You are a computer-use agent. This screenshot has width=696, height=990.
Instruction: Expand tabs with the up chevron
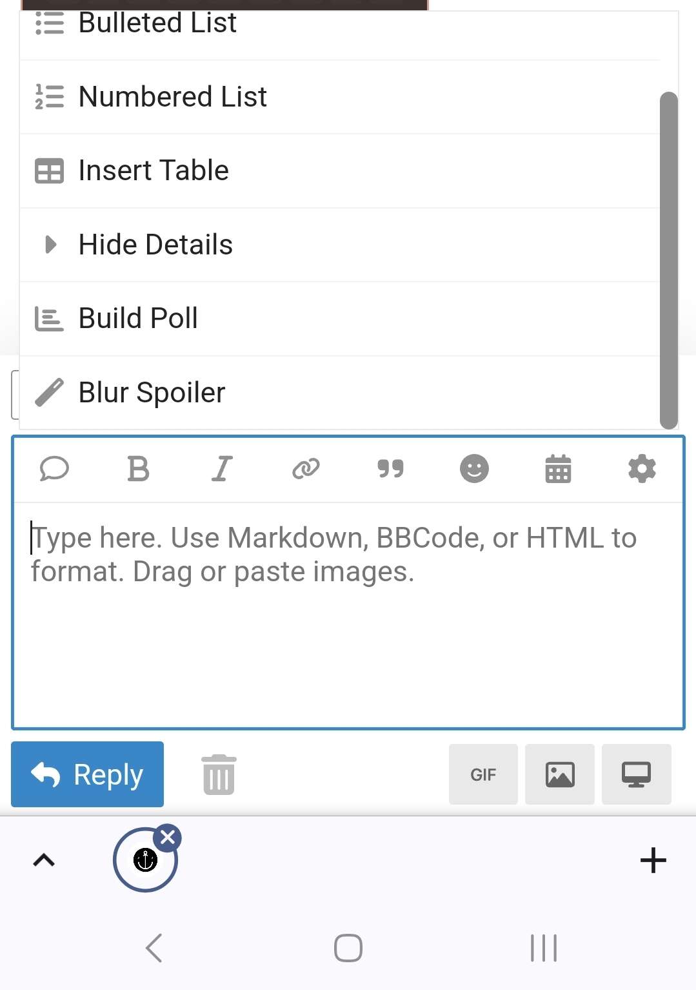coord(44,860)
